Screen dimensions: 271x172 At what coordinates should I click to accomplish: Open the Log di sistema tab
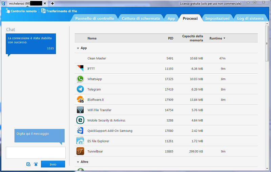point(250,18)
